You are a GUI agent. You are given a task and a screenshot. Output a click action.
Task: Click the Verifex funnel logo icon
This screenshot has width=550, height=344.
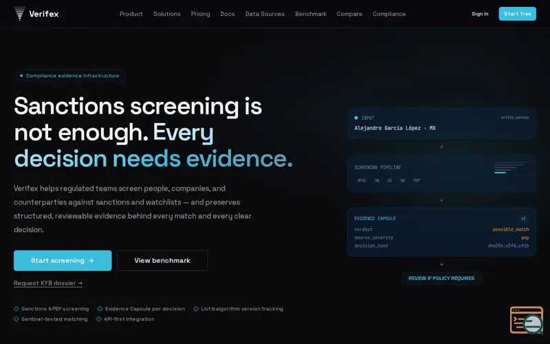(20, 14)
